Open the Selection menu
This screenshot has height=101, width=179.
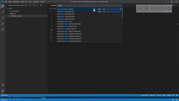16,2
